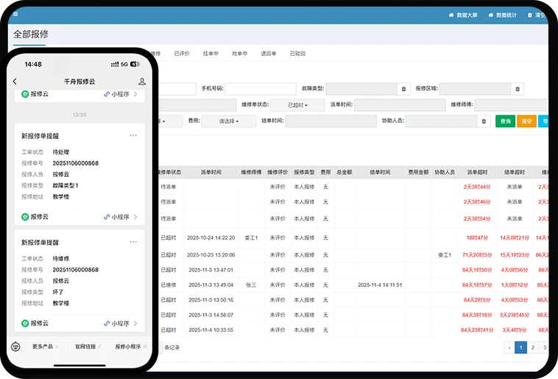Click the 手机号码 input field

tap(260, 89)
